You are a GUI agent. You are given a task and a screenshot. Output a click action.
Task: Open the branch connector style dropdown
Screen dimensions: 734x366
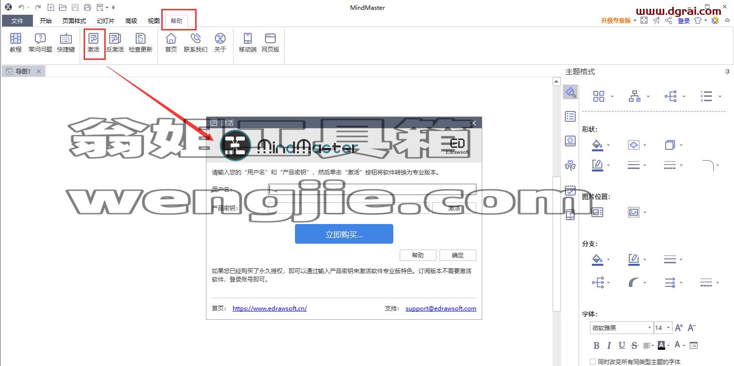602,282
